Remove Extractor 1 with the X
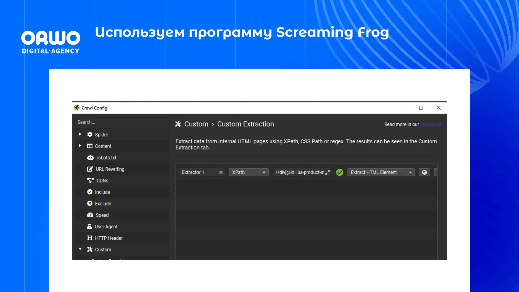This screenshot has width=519, height=292. coord(221,172)
